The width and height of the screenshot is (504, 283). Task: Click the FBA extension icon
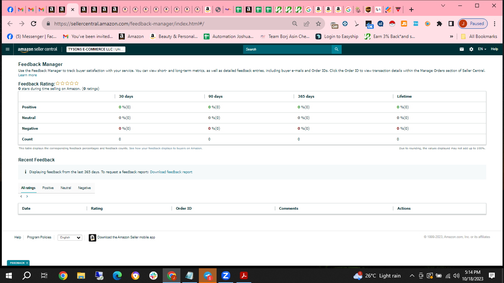point(416,24)
